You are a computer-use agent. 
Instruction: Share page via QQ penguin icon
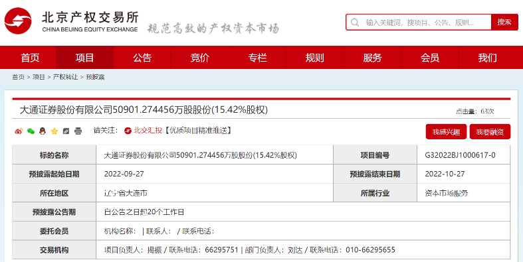[43, 131]
